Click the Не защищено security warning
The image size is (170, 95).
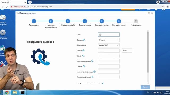click(18, 7)
